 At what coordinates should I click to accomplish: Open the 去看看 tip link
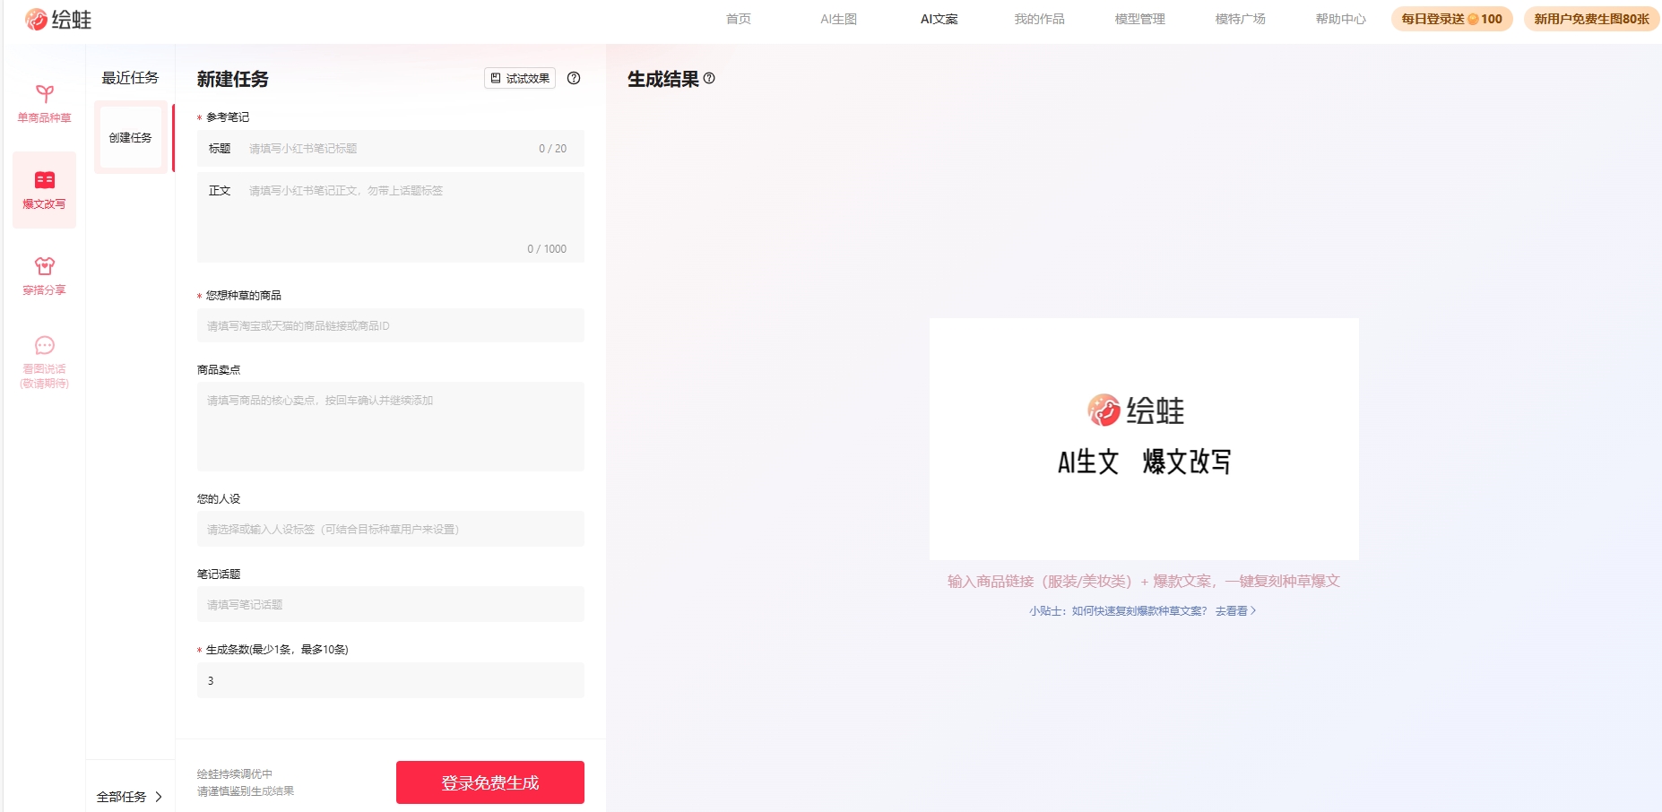pyautogui.click(x=1236, y=611)
